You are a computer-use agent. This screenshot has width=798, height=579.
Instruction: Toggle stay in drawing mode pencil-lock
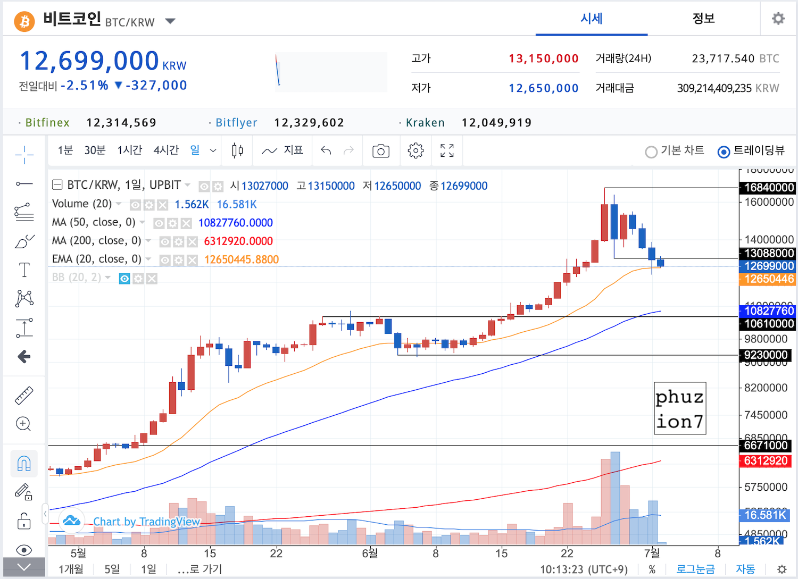click(x=24, y=492)
